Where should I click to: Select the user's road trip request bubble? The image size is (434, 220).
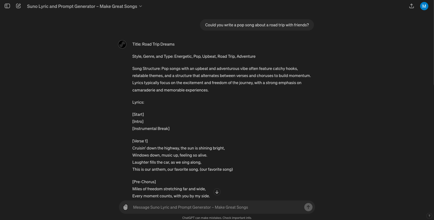[x=257, y=25]
